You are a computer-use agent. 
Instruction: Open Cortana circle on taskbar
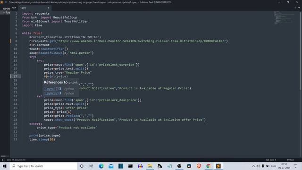point(82,166)
